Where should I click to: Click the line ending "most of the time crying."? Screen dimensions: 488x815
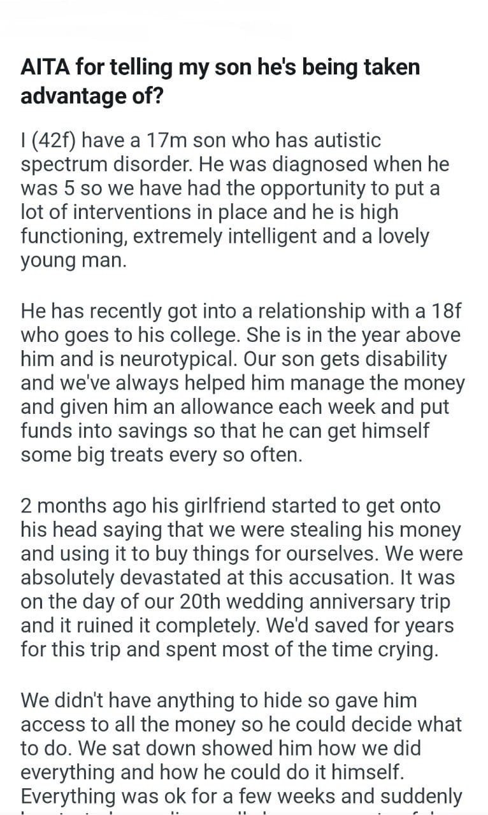point(230,651)
